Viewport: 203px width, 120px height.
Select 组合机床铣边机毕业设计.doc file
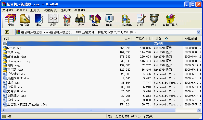tap(27, 104)
